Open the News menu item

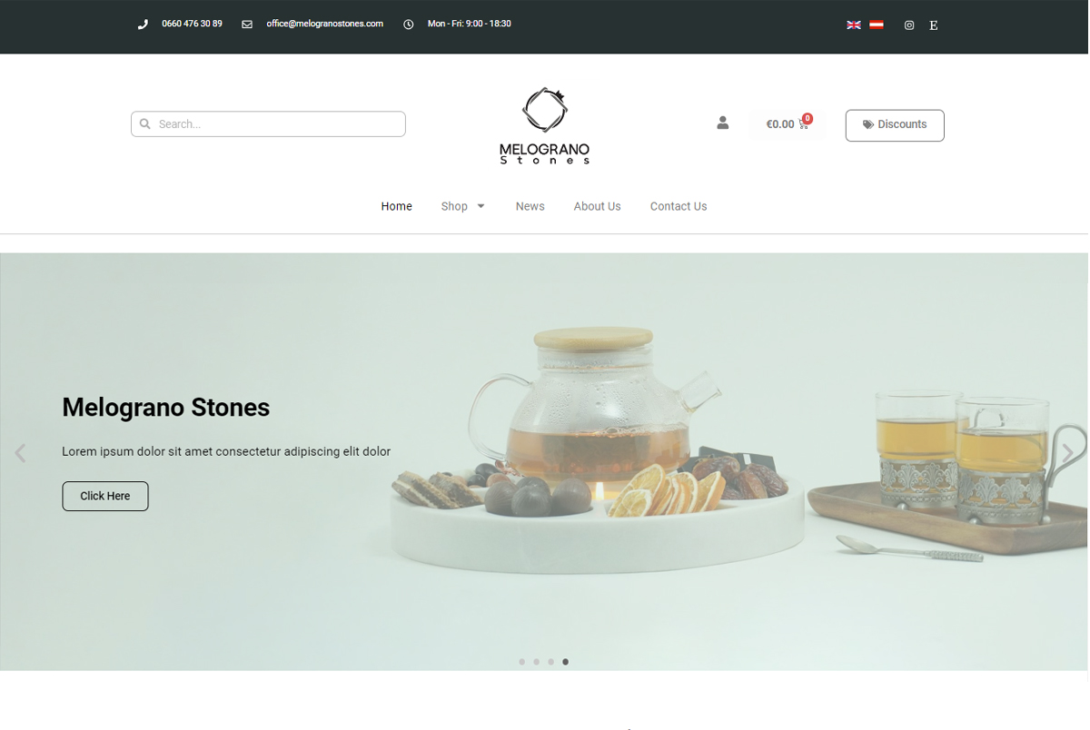[x=530, y=206]
